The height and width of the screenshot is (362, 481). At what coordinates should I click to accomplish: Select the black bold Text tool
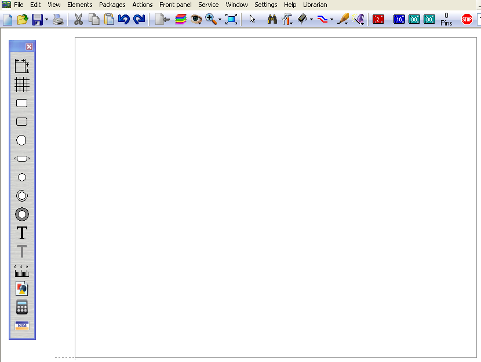pyautogui.click(x=22, y=233)
